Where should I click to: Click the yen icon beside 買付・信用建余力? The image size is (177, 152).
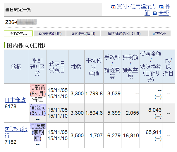[x=113, y=7]
